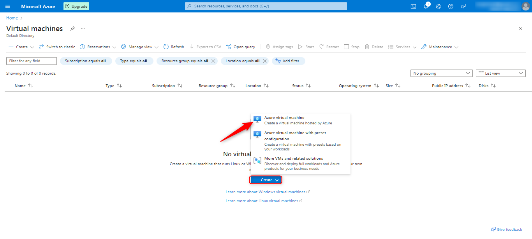
Task: Click the Upgrade button
Action: [76, 6]
